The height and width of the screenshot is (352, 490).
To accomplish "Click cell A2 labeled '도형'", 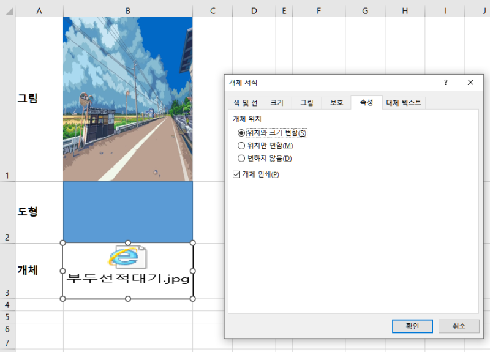I will (x=39, y=212).
